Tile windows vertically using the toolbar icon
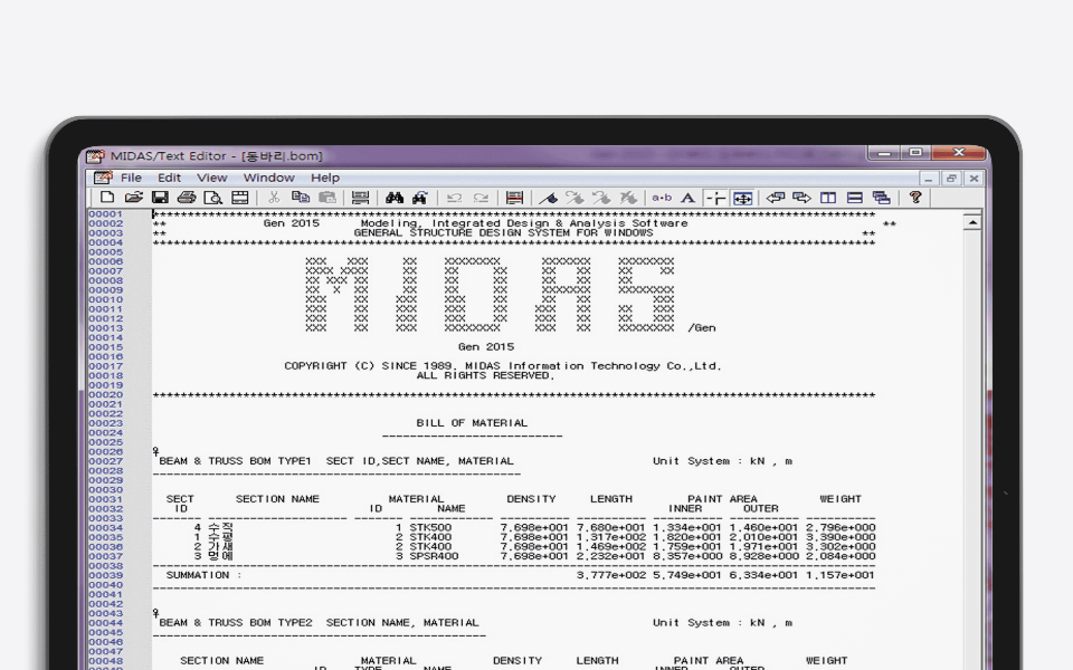Image resolution: width=1073 pixels, height=670 pixels. [828, 198]
